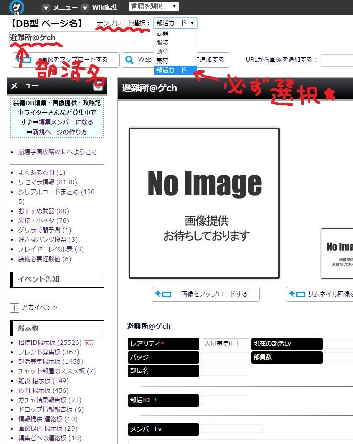Select 部活カード from the template list
Screen dimensions: 353x444
coord(171,70)
